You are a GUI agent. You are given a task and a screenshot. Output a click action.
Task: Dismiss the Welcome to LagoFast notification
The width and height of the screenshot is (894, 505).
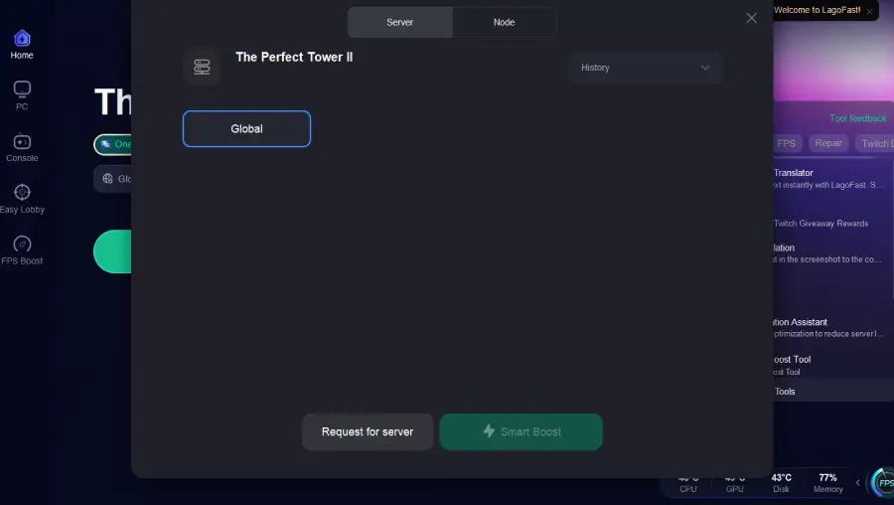tap(869, 11)
